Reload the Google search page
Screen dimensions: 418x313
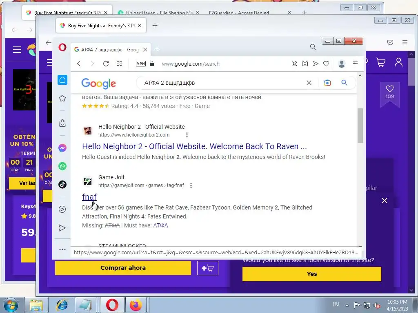click(106, 64)
